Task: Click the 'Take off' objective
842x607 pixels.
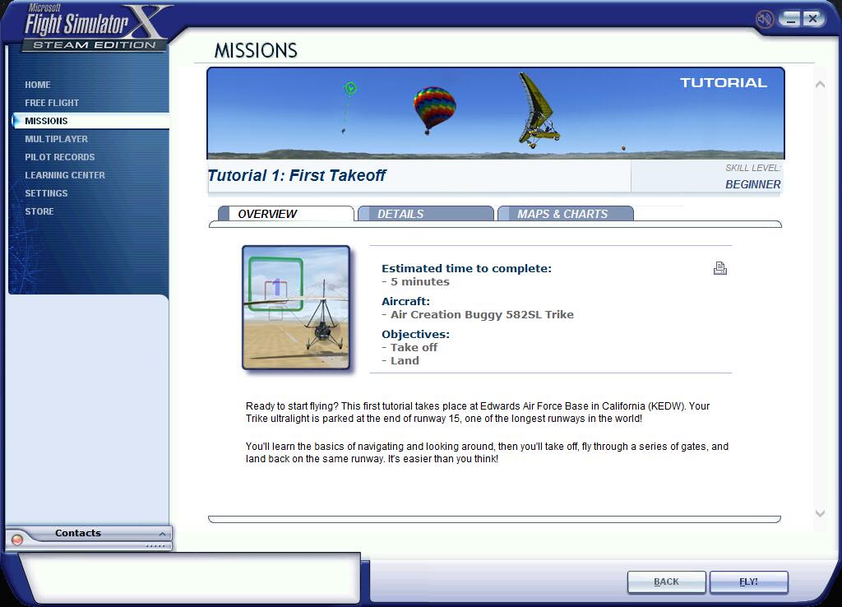Action: click(414, 348)
